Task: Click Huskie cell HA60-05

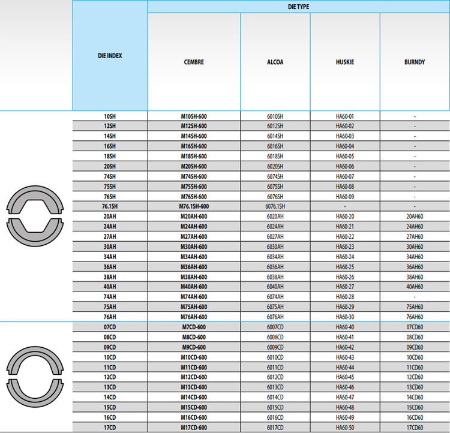Action: click(345, 156)
